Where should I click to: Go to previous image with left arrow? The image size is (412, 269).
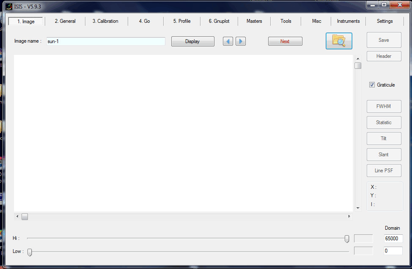click(228, 41)
